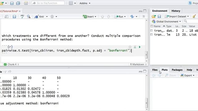Image resolution: width=198 pixels, height=111 pixels.
Task: Open Addins dropdown menu
Action: 85,3
